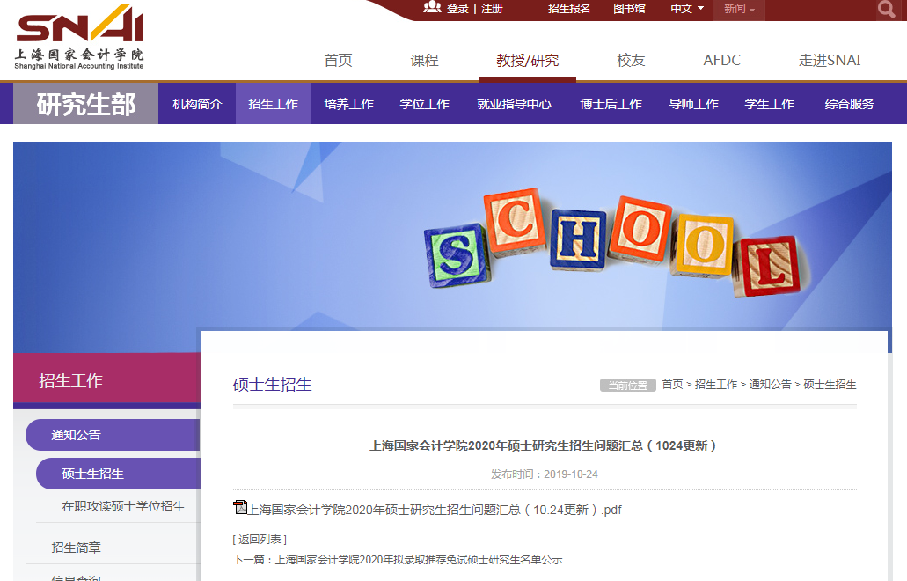Image resolution: width=907 pixels, height=581 pixels.
Task: Select 招生工作 in the purple menu
Action: tap(273, 104)
